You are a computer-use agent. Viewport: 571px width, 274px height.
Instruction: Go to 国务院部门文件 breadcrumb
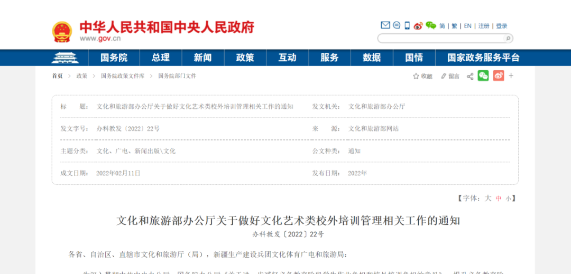177,76
